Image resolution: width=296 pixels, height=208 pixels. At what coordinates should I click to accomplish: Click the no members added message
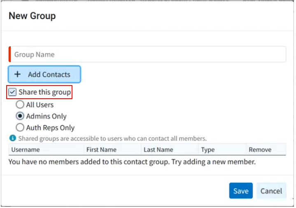(x=132, y=162)
